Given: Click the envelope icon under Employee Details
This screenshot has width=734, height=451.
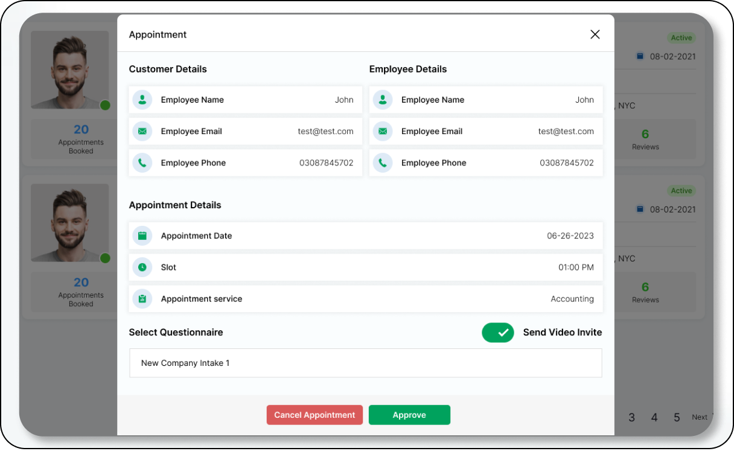Looking at the screenshot, I should (x=383, y=132).
